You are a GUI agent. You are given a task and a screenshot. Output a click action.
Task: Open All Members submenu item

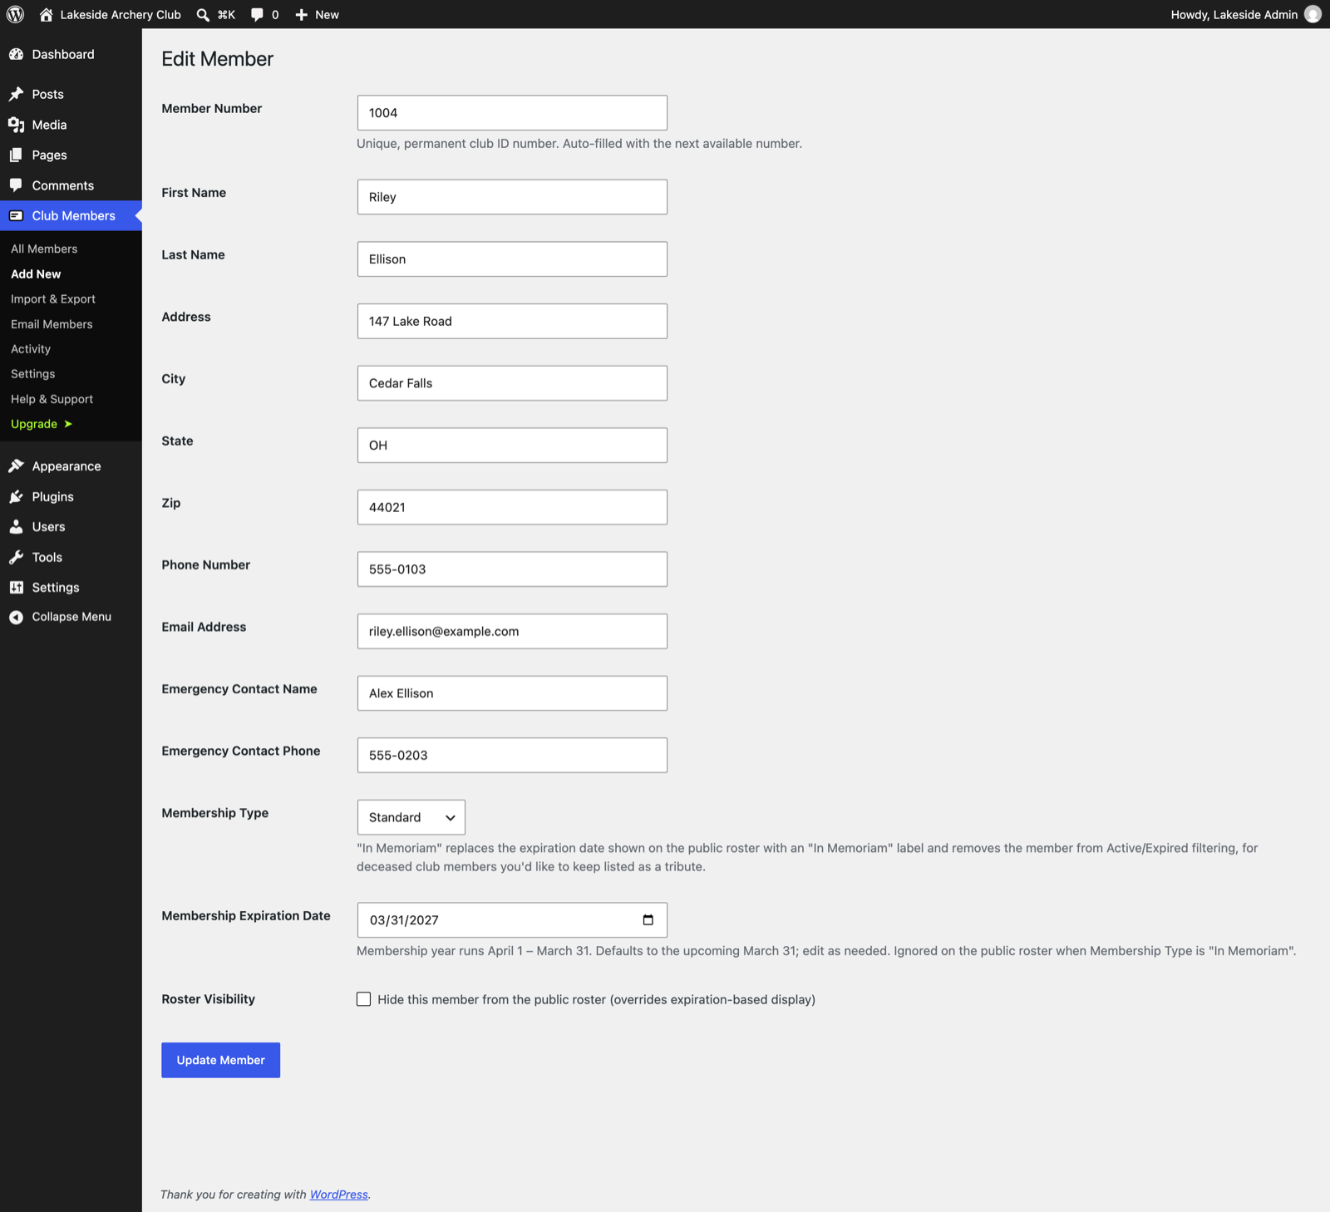44,249
